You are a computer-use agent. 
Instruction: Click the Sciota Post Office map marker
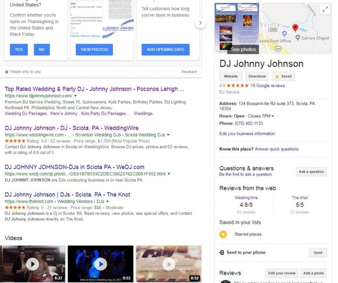tap(284, 33)
